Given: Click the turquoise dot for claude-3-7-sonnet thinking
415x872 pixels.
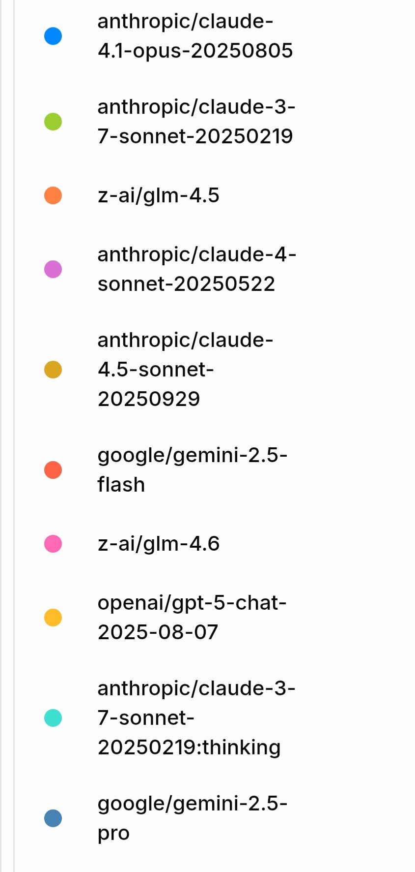Looking at the screenshot, I should (x=53, y=718).
